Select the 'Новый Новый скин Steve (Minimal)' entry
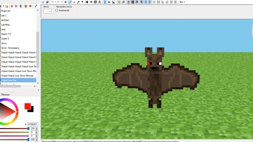The image size is (253, 142). [x=17, y=76]
